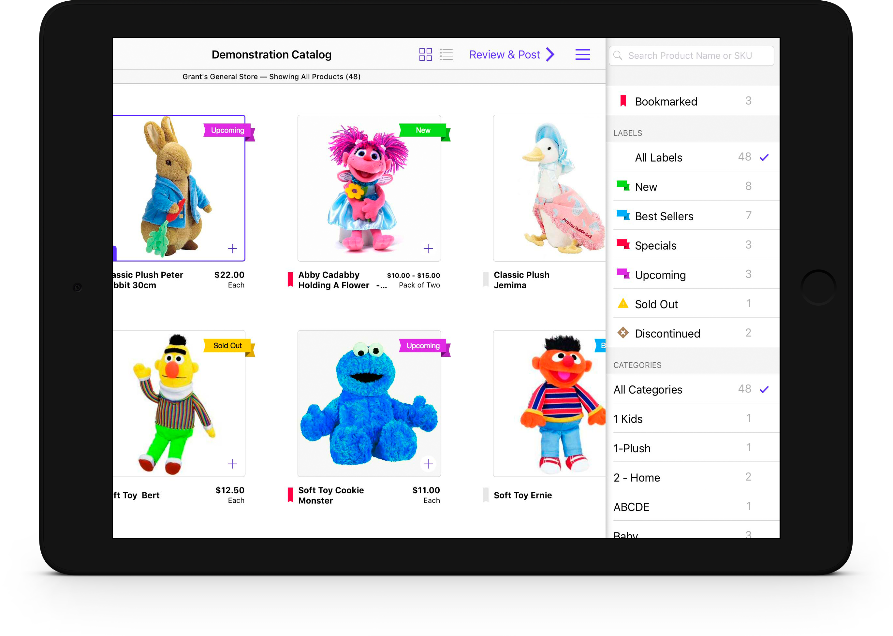The height and width of the screenshot is (636, 893).
Task: Filter by Bookmarked products
Action: click(692, 101)
